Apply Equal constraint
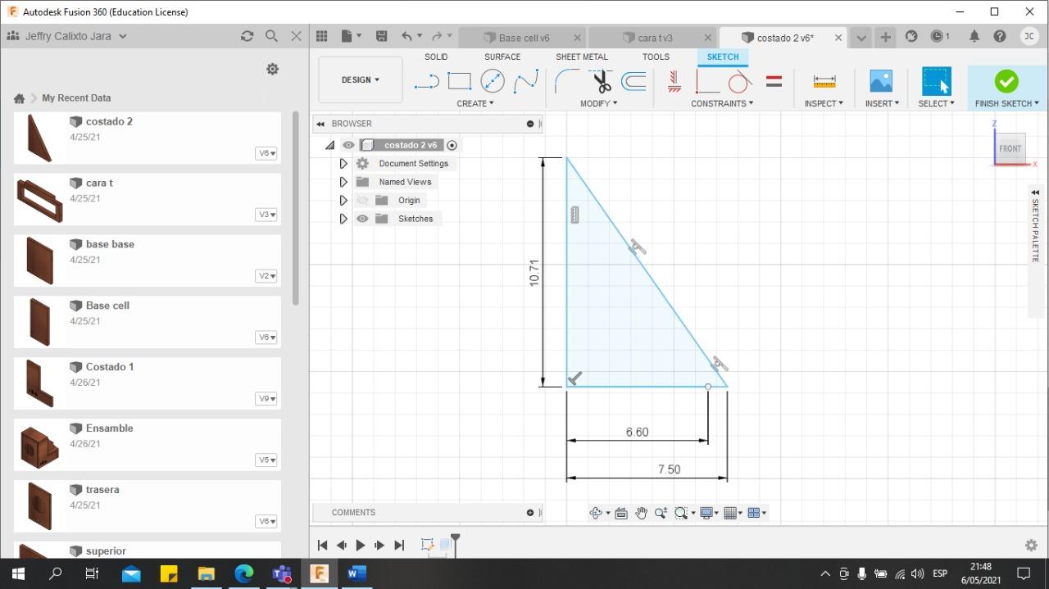1049x589 pixels. coord(774,81)
